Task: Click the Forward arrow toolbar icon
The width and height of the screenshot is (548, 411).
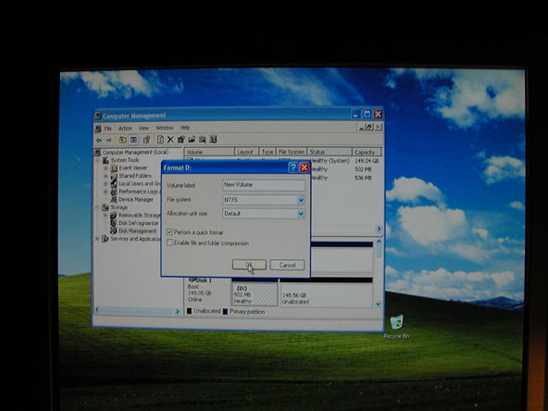Action: [x=108, y=140]
